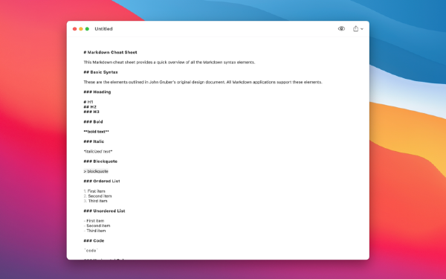This screenshot has height=279, width=446.
Task: Select the Untitled document title
Action: [103, 29]
